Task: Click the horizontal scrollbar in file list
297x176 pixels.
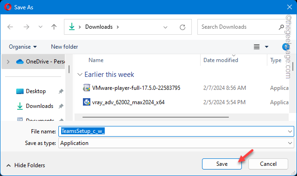Action: pos(156,117)
